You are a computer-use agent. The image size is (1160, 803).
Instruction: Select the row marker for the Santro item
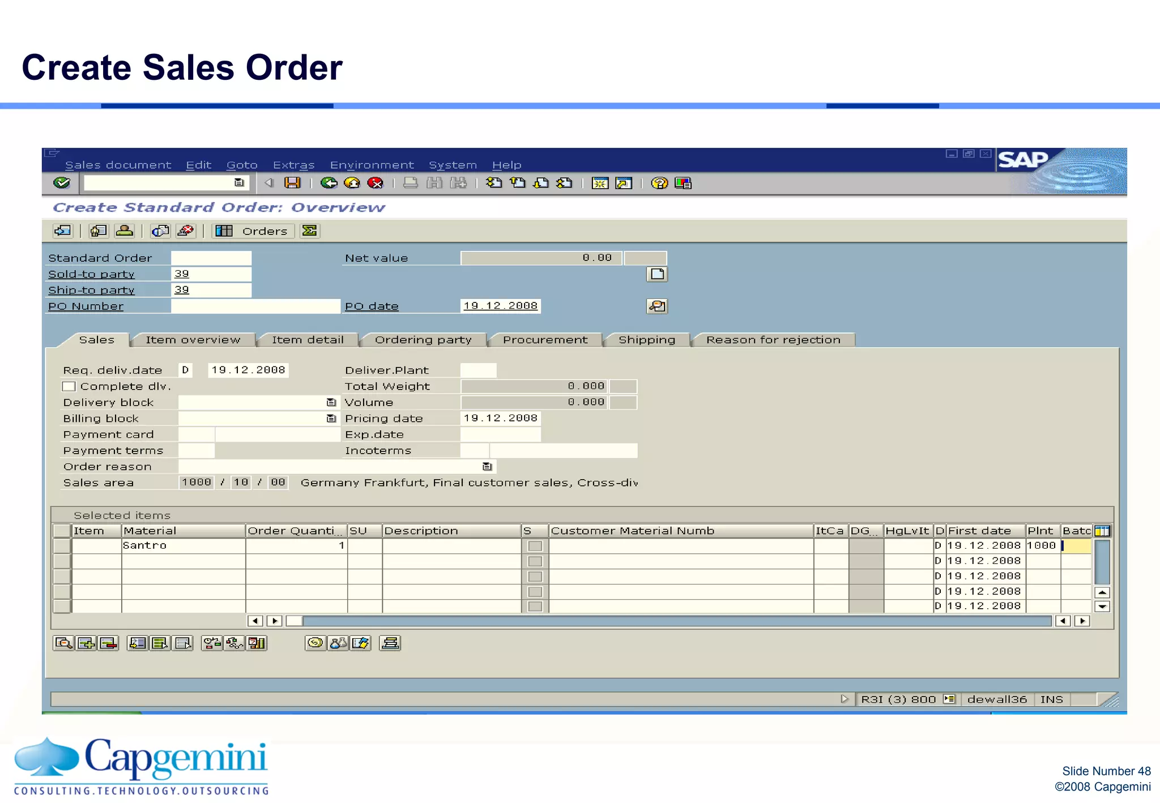tap(61, 546)
